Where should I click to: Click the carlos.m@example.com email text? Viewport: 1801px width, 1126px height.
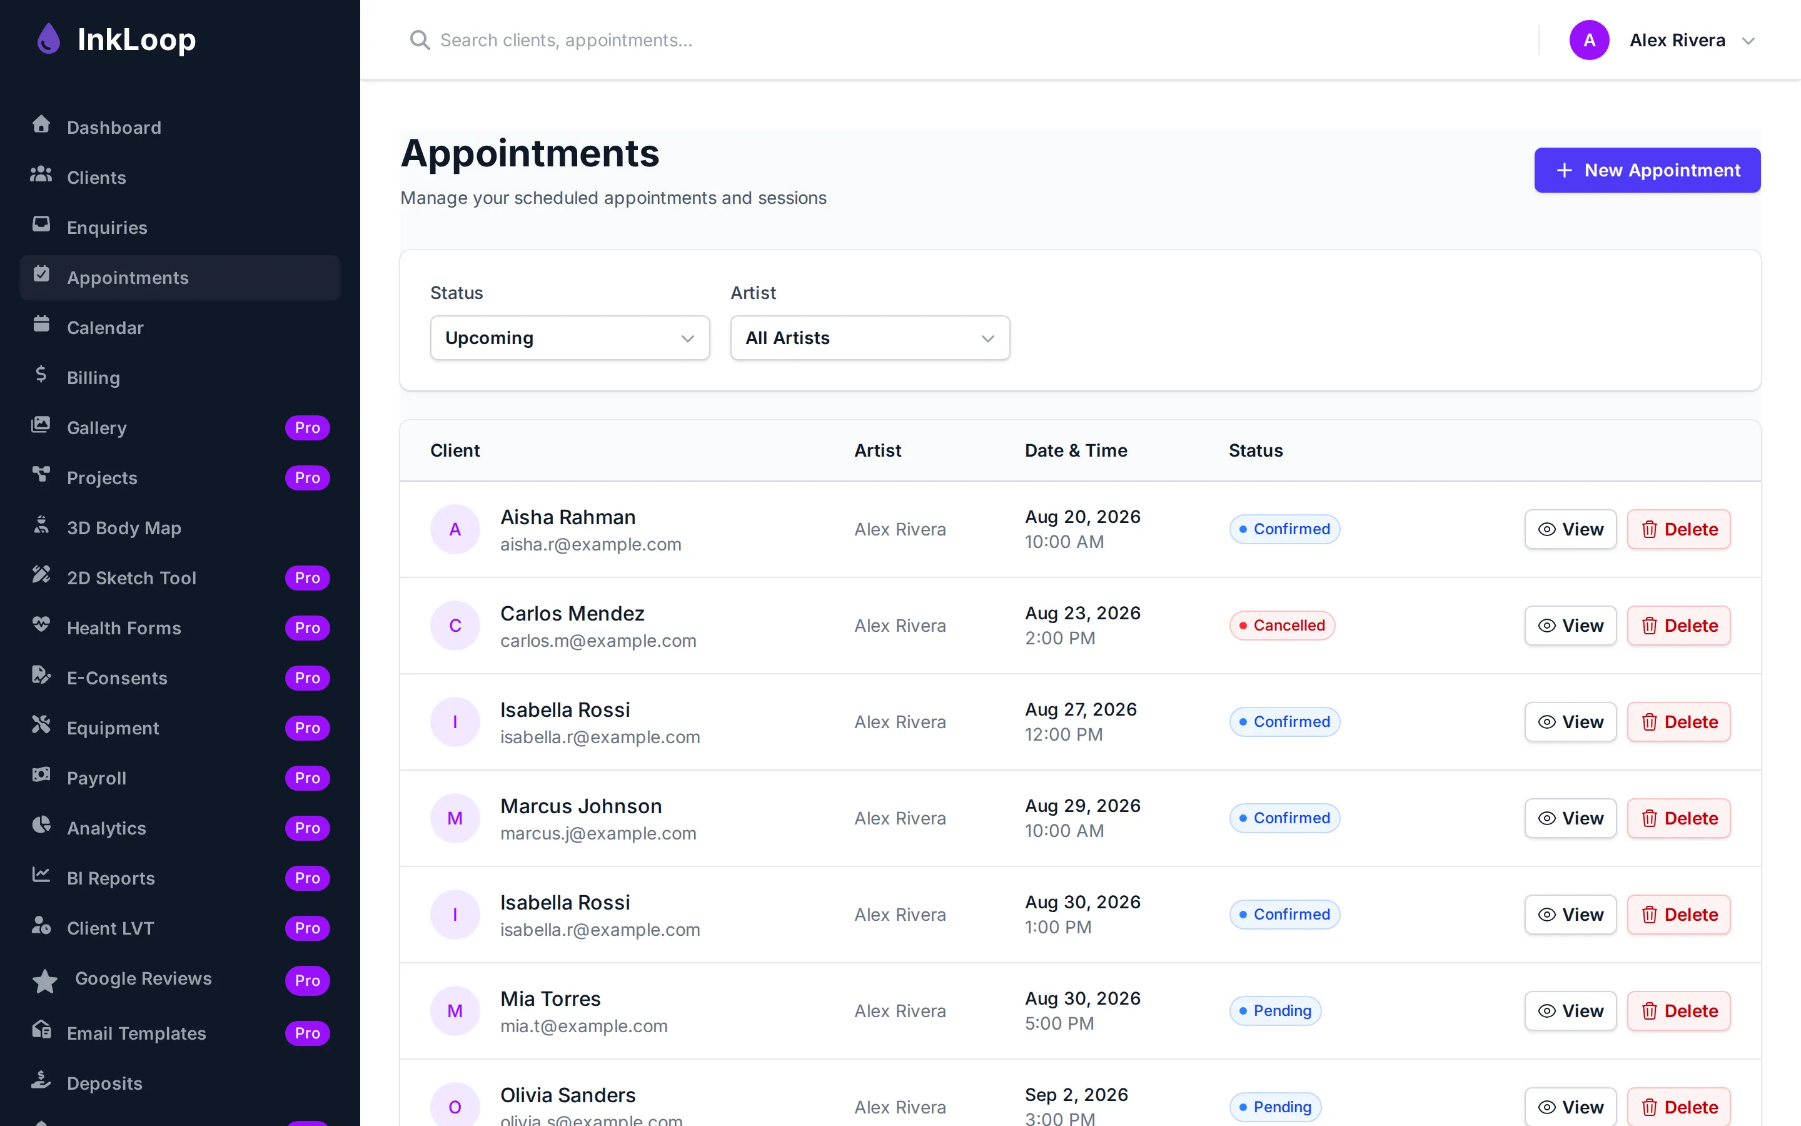click(x=598, y=641)
